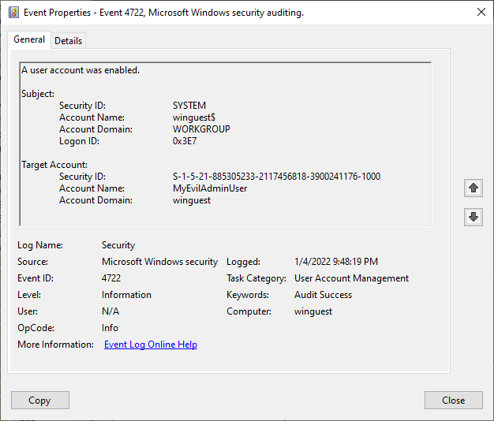
Task: Switch to the Details tab
Action: (69, 41)
